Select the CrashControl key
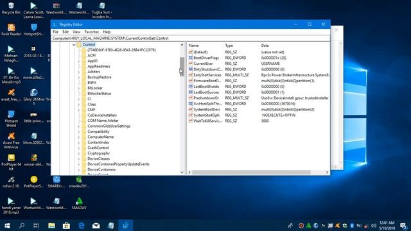This screenshot has width=411, height=231. [x=98, y=148]
